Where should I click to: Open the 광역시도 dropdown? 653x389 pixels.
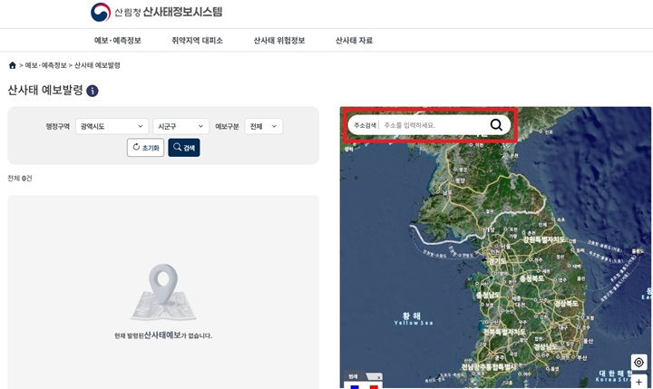tap(112, 126)
